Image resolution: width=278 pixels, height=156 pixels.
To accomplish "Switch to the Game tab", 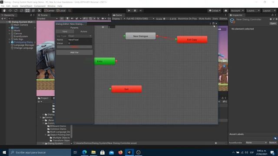I will pos(117,15).
